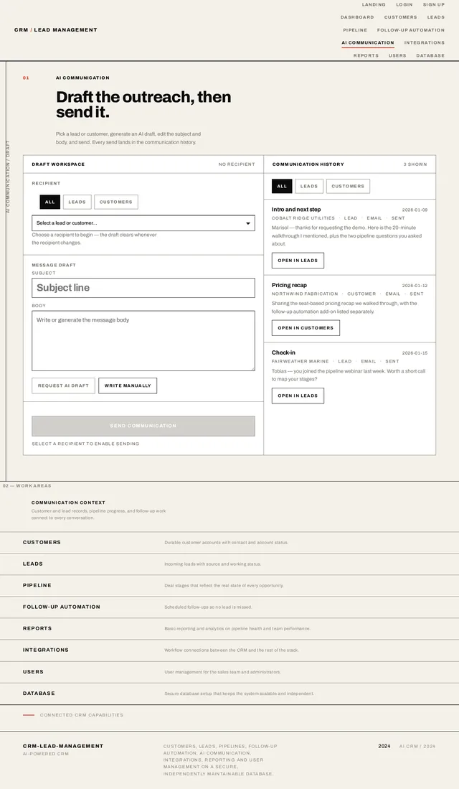The height and width of the screenshot is (789, 459).
Task: Click the Pricing recap history title
Action: pos(289,285)
